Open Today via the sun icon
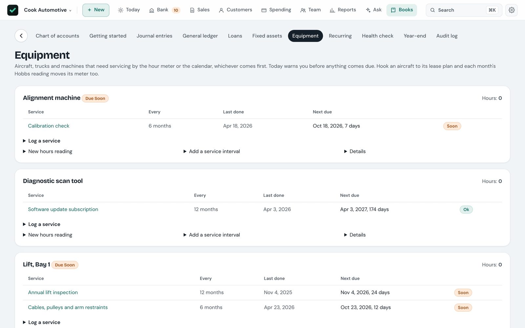 point(121,10)
